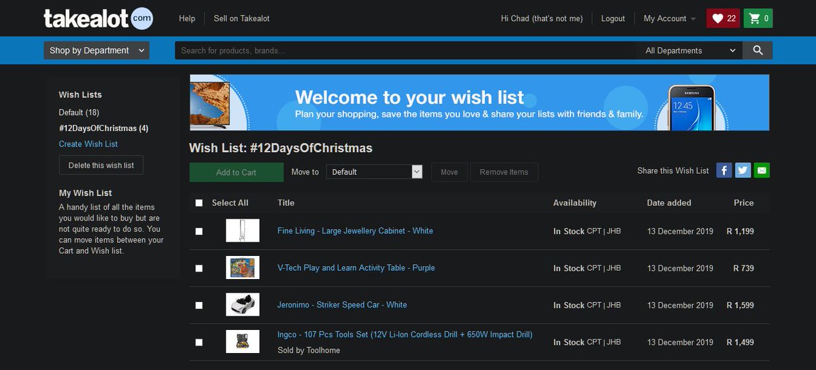Click price R 1,499

(x=740, y=342)
